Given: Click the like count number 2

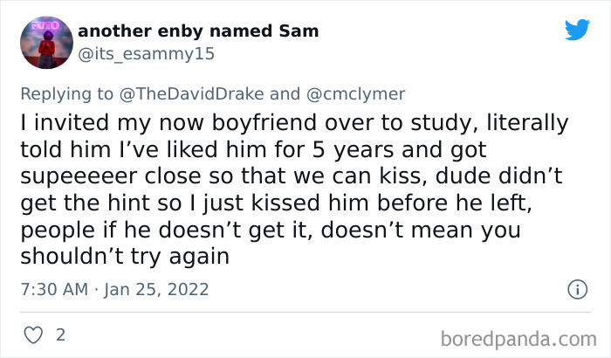Looking at the screenshot, I should point(59,334).
